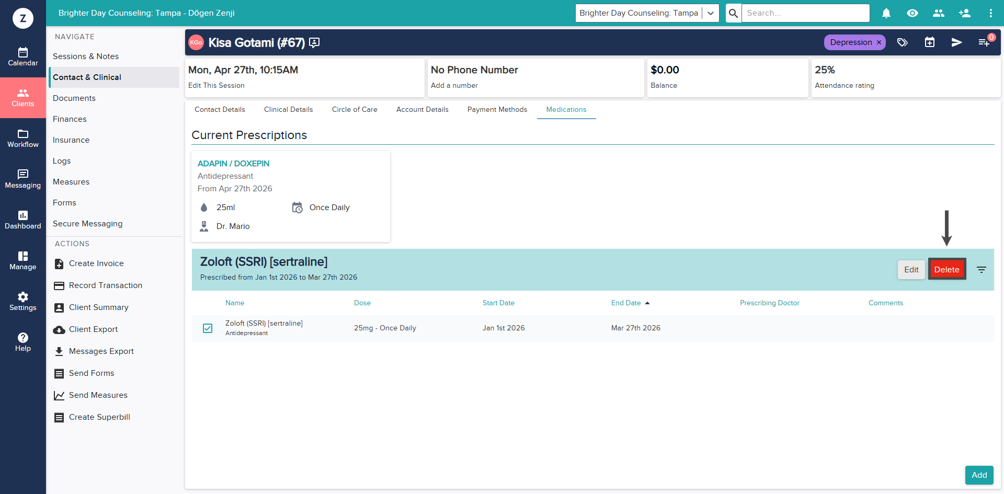Click the add session calendar icon
Viewport: 1004px width, 494px height.
click(930, 42)
